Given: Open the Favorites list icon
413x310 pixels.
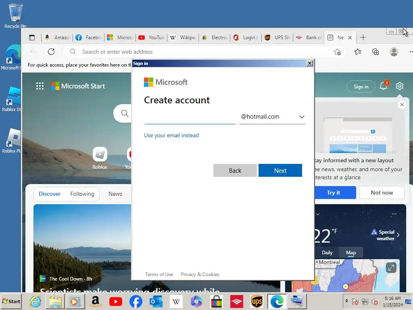Looking at the screenshot, I should click(x=358, y=52).
